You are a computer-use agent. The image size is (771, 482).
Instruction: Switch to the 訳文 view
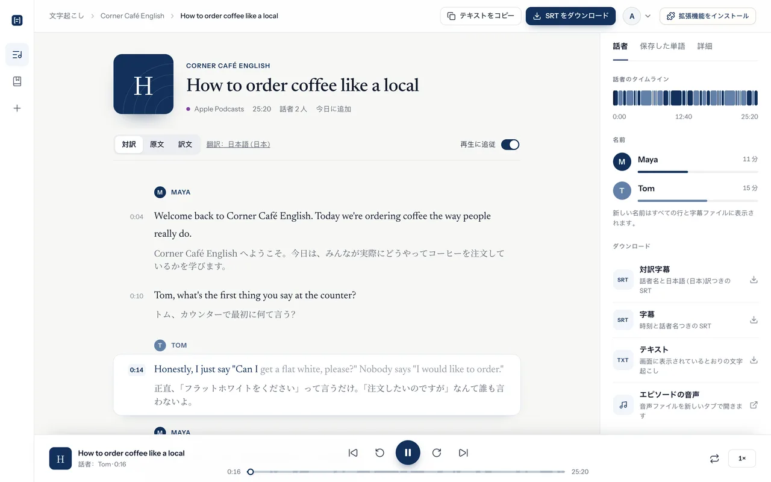(185, 145)
